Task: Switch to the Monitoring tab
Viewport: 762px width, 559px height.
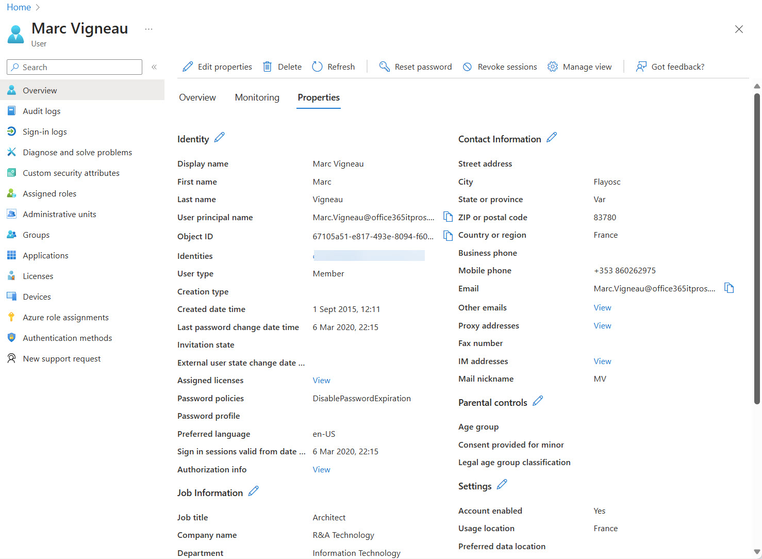Action: pos(257,97)
